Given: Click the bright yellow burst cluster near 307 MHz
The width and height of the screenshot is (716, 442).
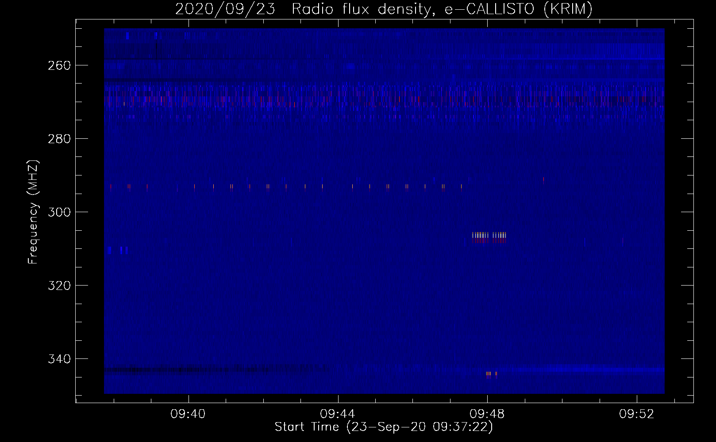Looking at the screenshot, I should click(x=489, y=237).
